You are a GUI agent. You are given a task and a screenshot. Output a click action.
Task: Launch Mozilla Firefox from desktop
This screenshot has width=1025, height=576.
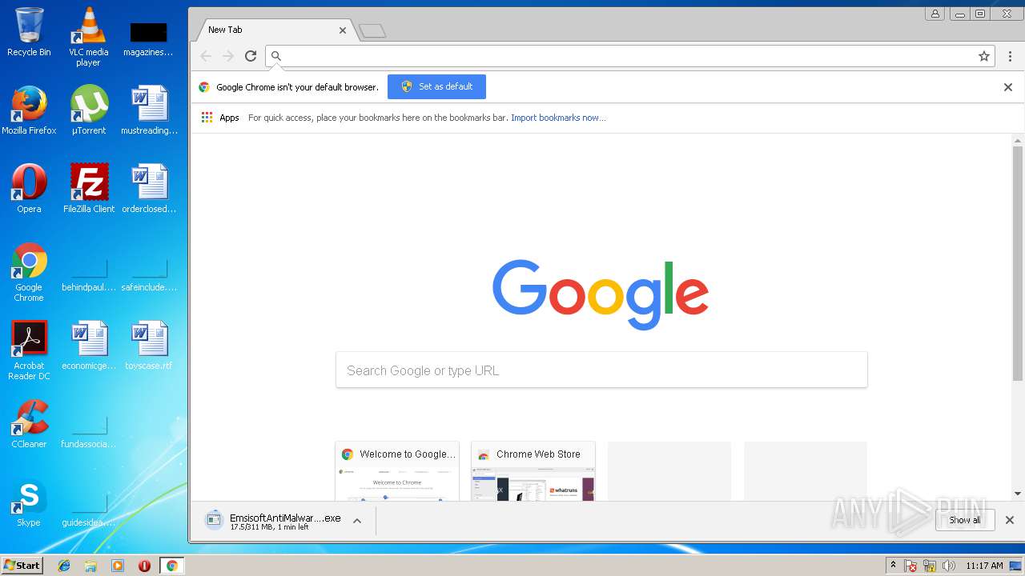pos(29,110)
